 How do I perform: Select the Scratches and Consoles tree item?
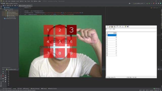10,18
